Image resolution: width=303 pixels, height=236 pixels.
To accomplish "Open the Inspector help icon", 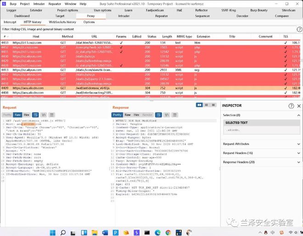I will pyautogui.click(x=291, y=106).
